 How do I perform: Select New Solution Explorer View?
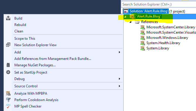click(x=35, y=45)
